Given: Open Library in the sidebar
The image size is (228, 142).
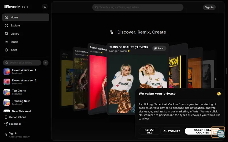Looking at the screenshot, I should (26, 34).
